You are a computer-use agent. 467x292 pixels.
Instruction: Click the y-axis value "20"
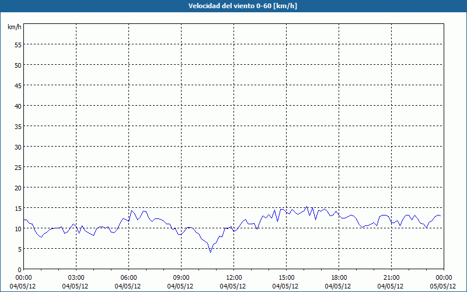coord(18,187)
